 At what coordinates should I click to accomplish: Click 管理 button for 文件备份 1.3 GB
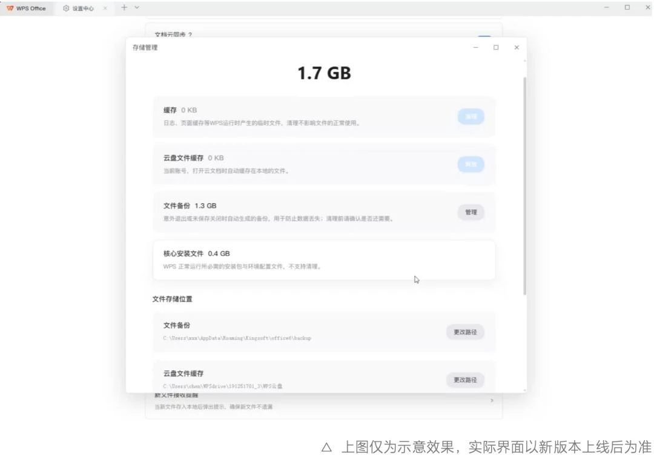[x=471, y=212]
